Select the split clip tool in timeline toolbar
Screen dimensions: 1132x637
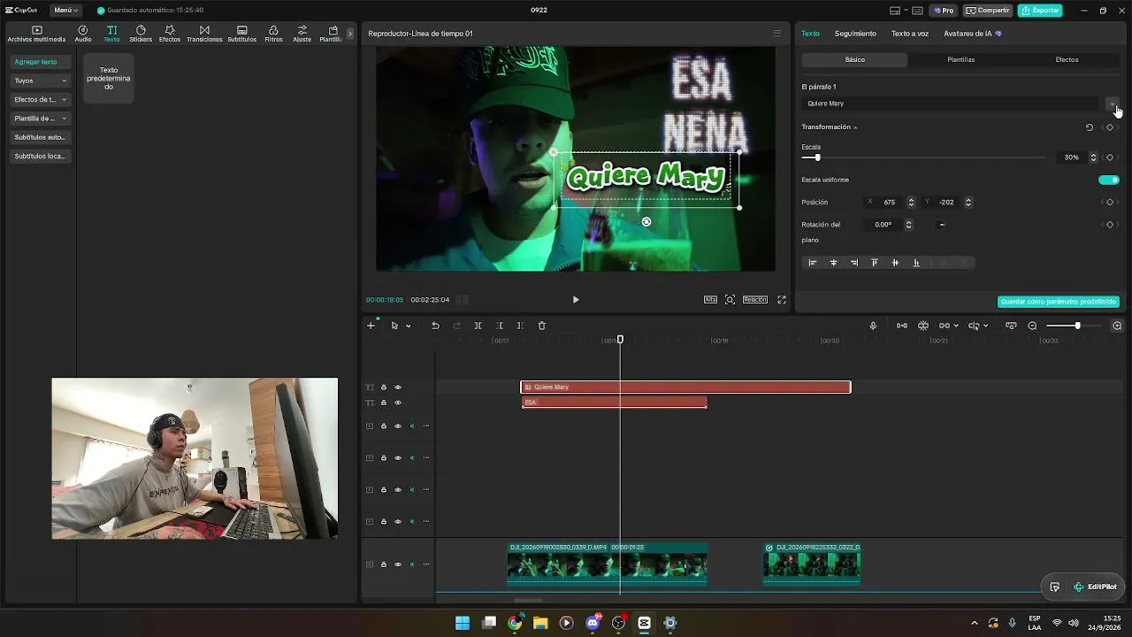(x=478, y=326)
